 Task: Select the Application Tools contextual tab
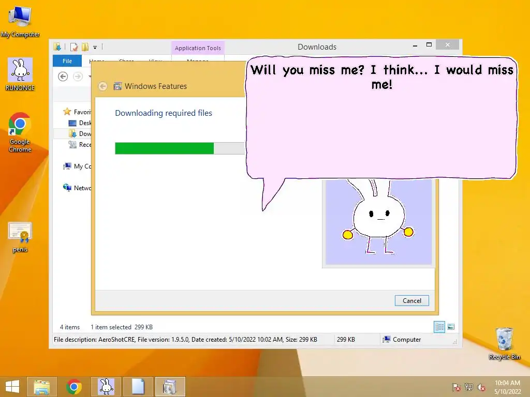coord(198,48)
